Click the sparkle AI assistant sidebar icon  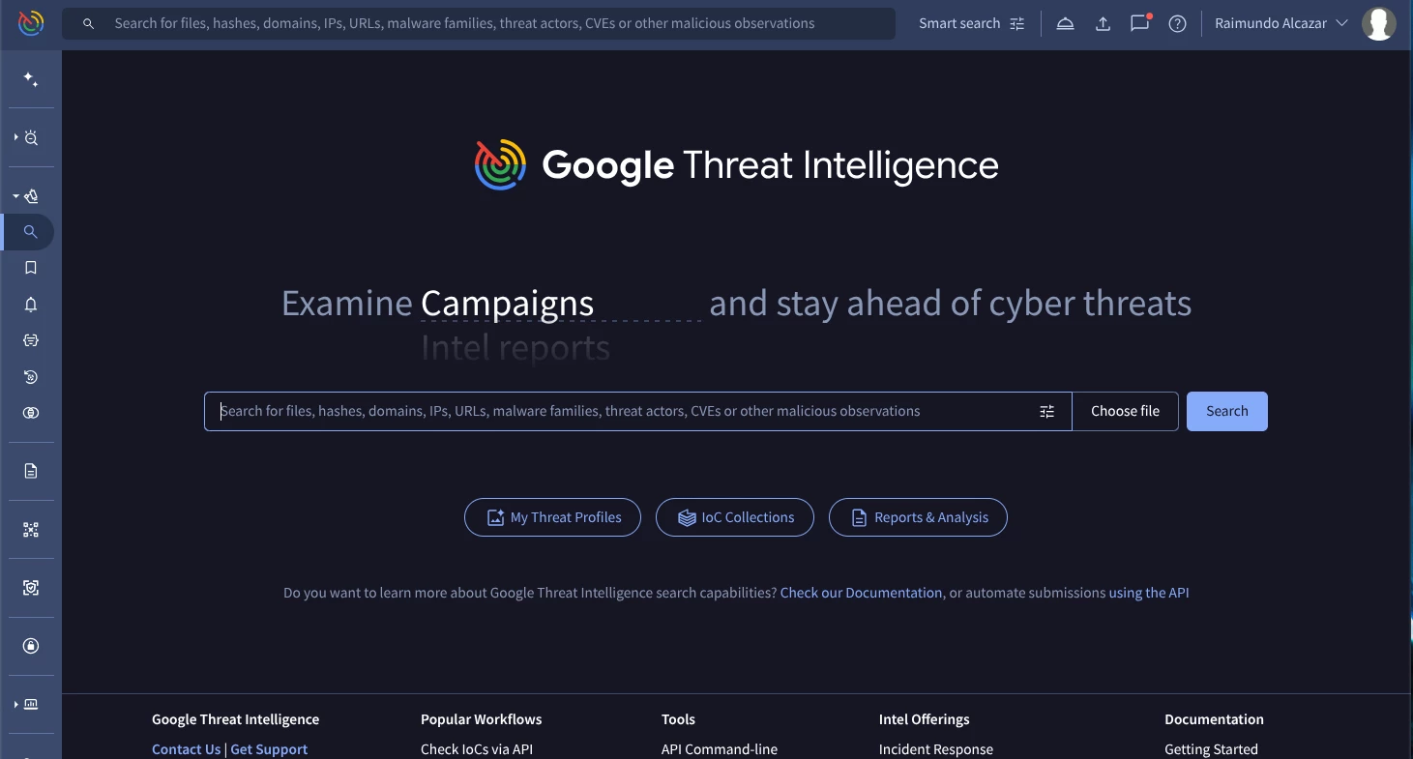(x=31, y=79)
